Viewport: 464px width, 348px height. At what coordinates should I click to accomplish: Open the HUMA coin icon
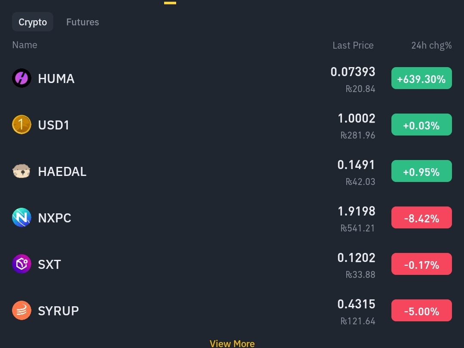click(21, 78)
